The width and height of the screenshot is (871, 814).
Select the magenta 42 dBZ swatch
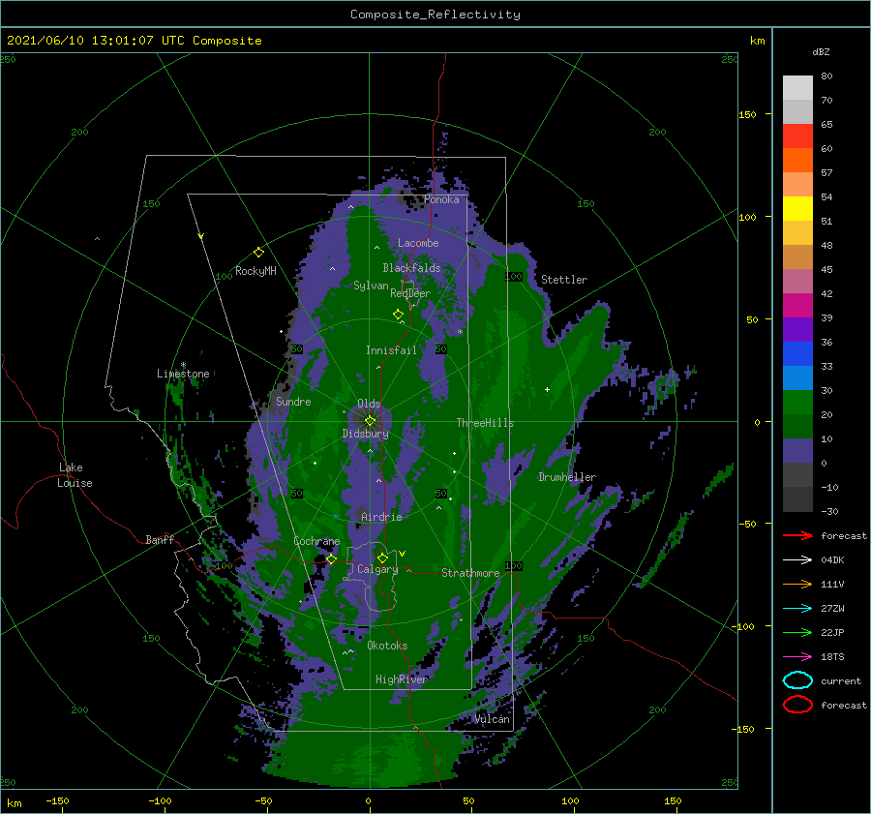click(797, 305)
